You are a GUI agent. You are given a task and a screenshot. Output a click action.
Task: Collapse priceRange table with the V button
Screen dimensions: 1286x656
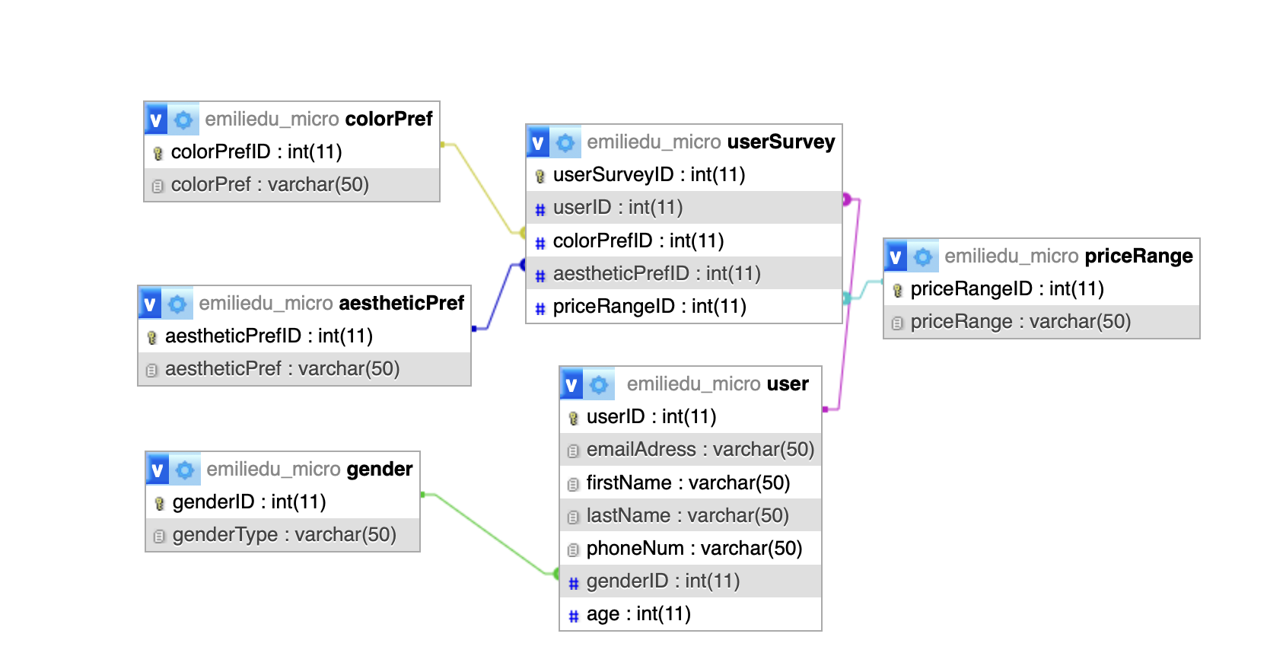coord(896,257)
